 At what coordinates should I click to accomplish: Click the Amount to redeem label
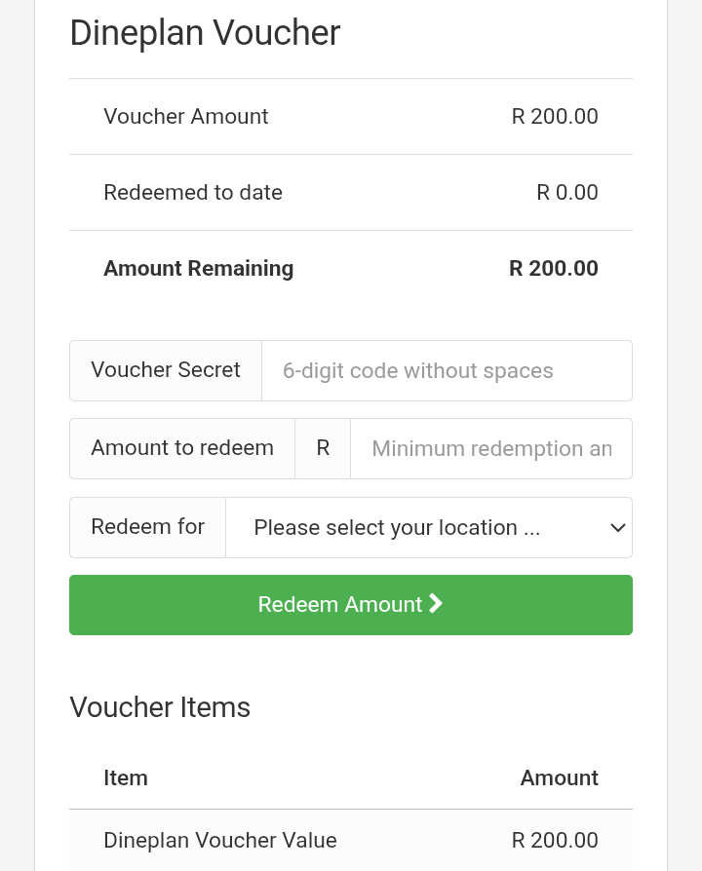click(182, 447)
